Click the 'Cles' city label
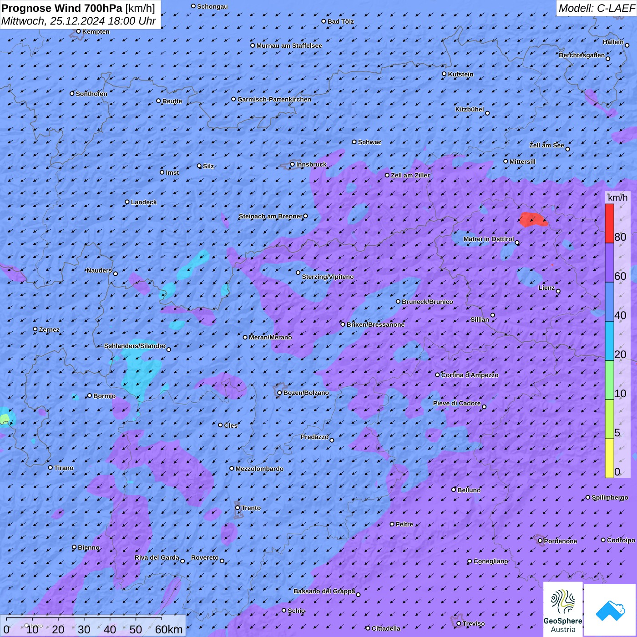The width and height of the screenshot is (637, 637). [x=231, y=425]
